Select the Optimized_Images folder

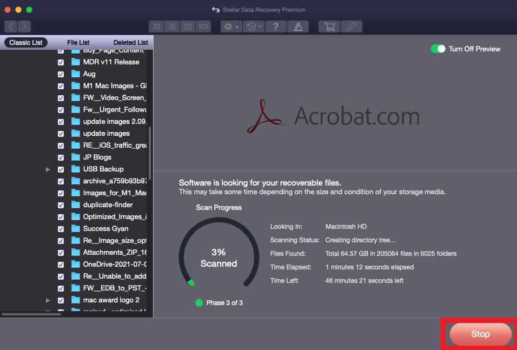click(115, 216)
